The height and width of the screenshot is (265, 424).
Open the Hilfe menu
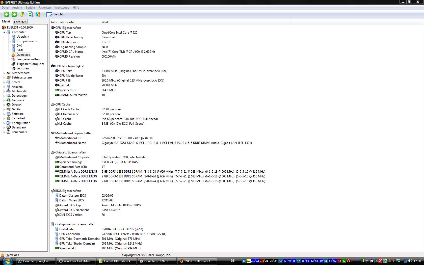76,8
